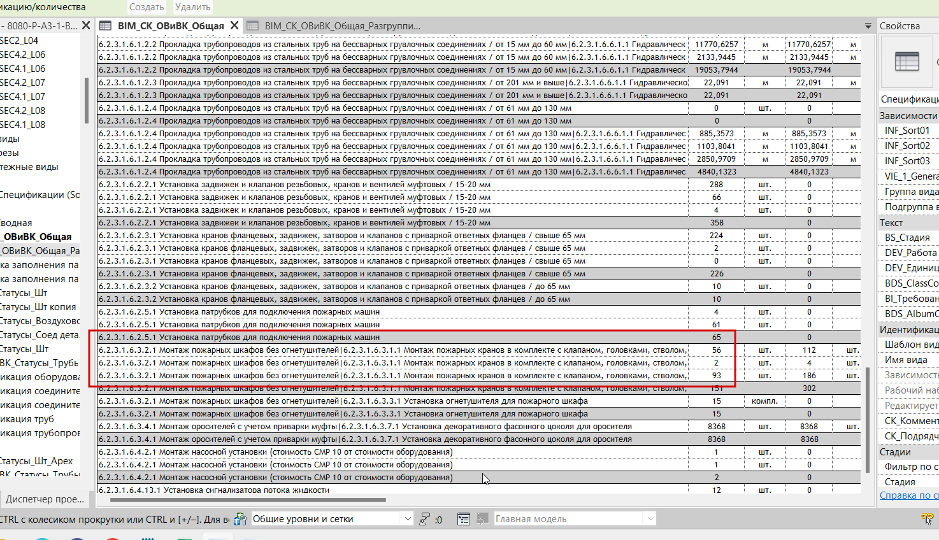Click the schedule thumbnail in Свойства panel
The height and width of the screenshot is (540, 939).
pos(907,62)
